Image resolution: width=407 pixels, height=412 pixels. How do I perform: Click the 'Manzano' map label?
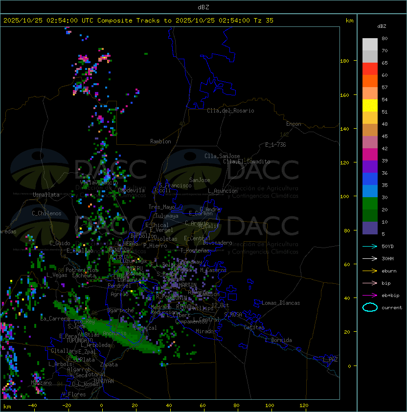pos(41,383)
